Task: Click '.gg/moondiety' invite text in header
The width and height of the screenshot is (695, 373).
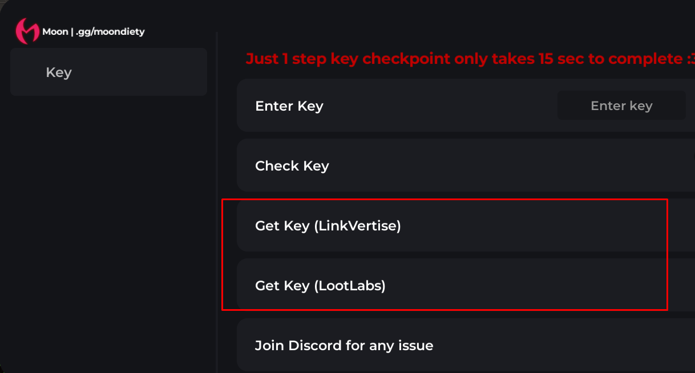Action: pyautogui.click(x=110, y=32)
